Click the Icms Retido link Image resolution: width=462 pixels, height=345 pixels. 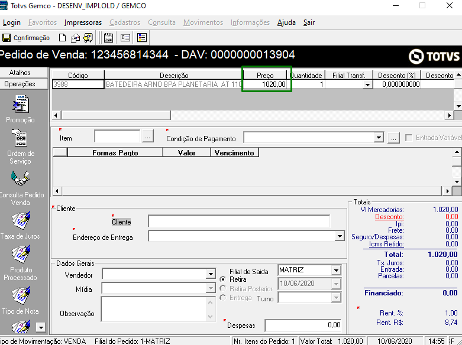pyautogui.click(x=386, y=244)
